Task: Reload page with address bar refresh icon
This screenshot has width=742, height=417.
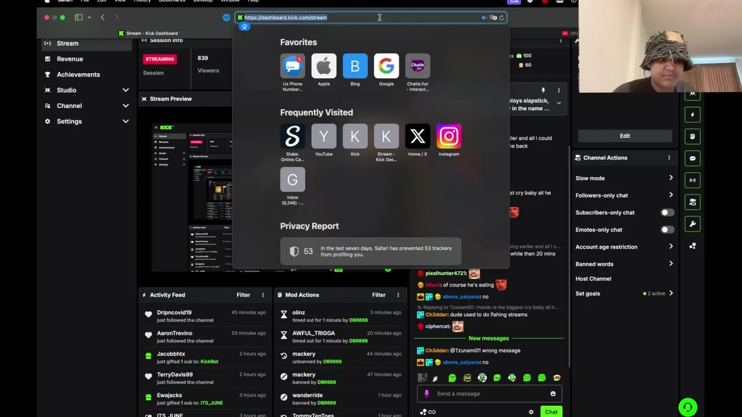Action: point(501,17)
